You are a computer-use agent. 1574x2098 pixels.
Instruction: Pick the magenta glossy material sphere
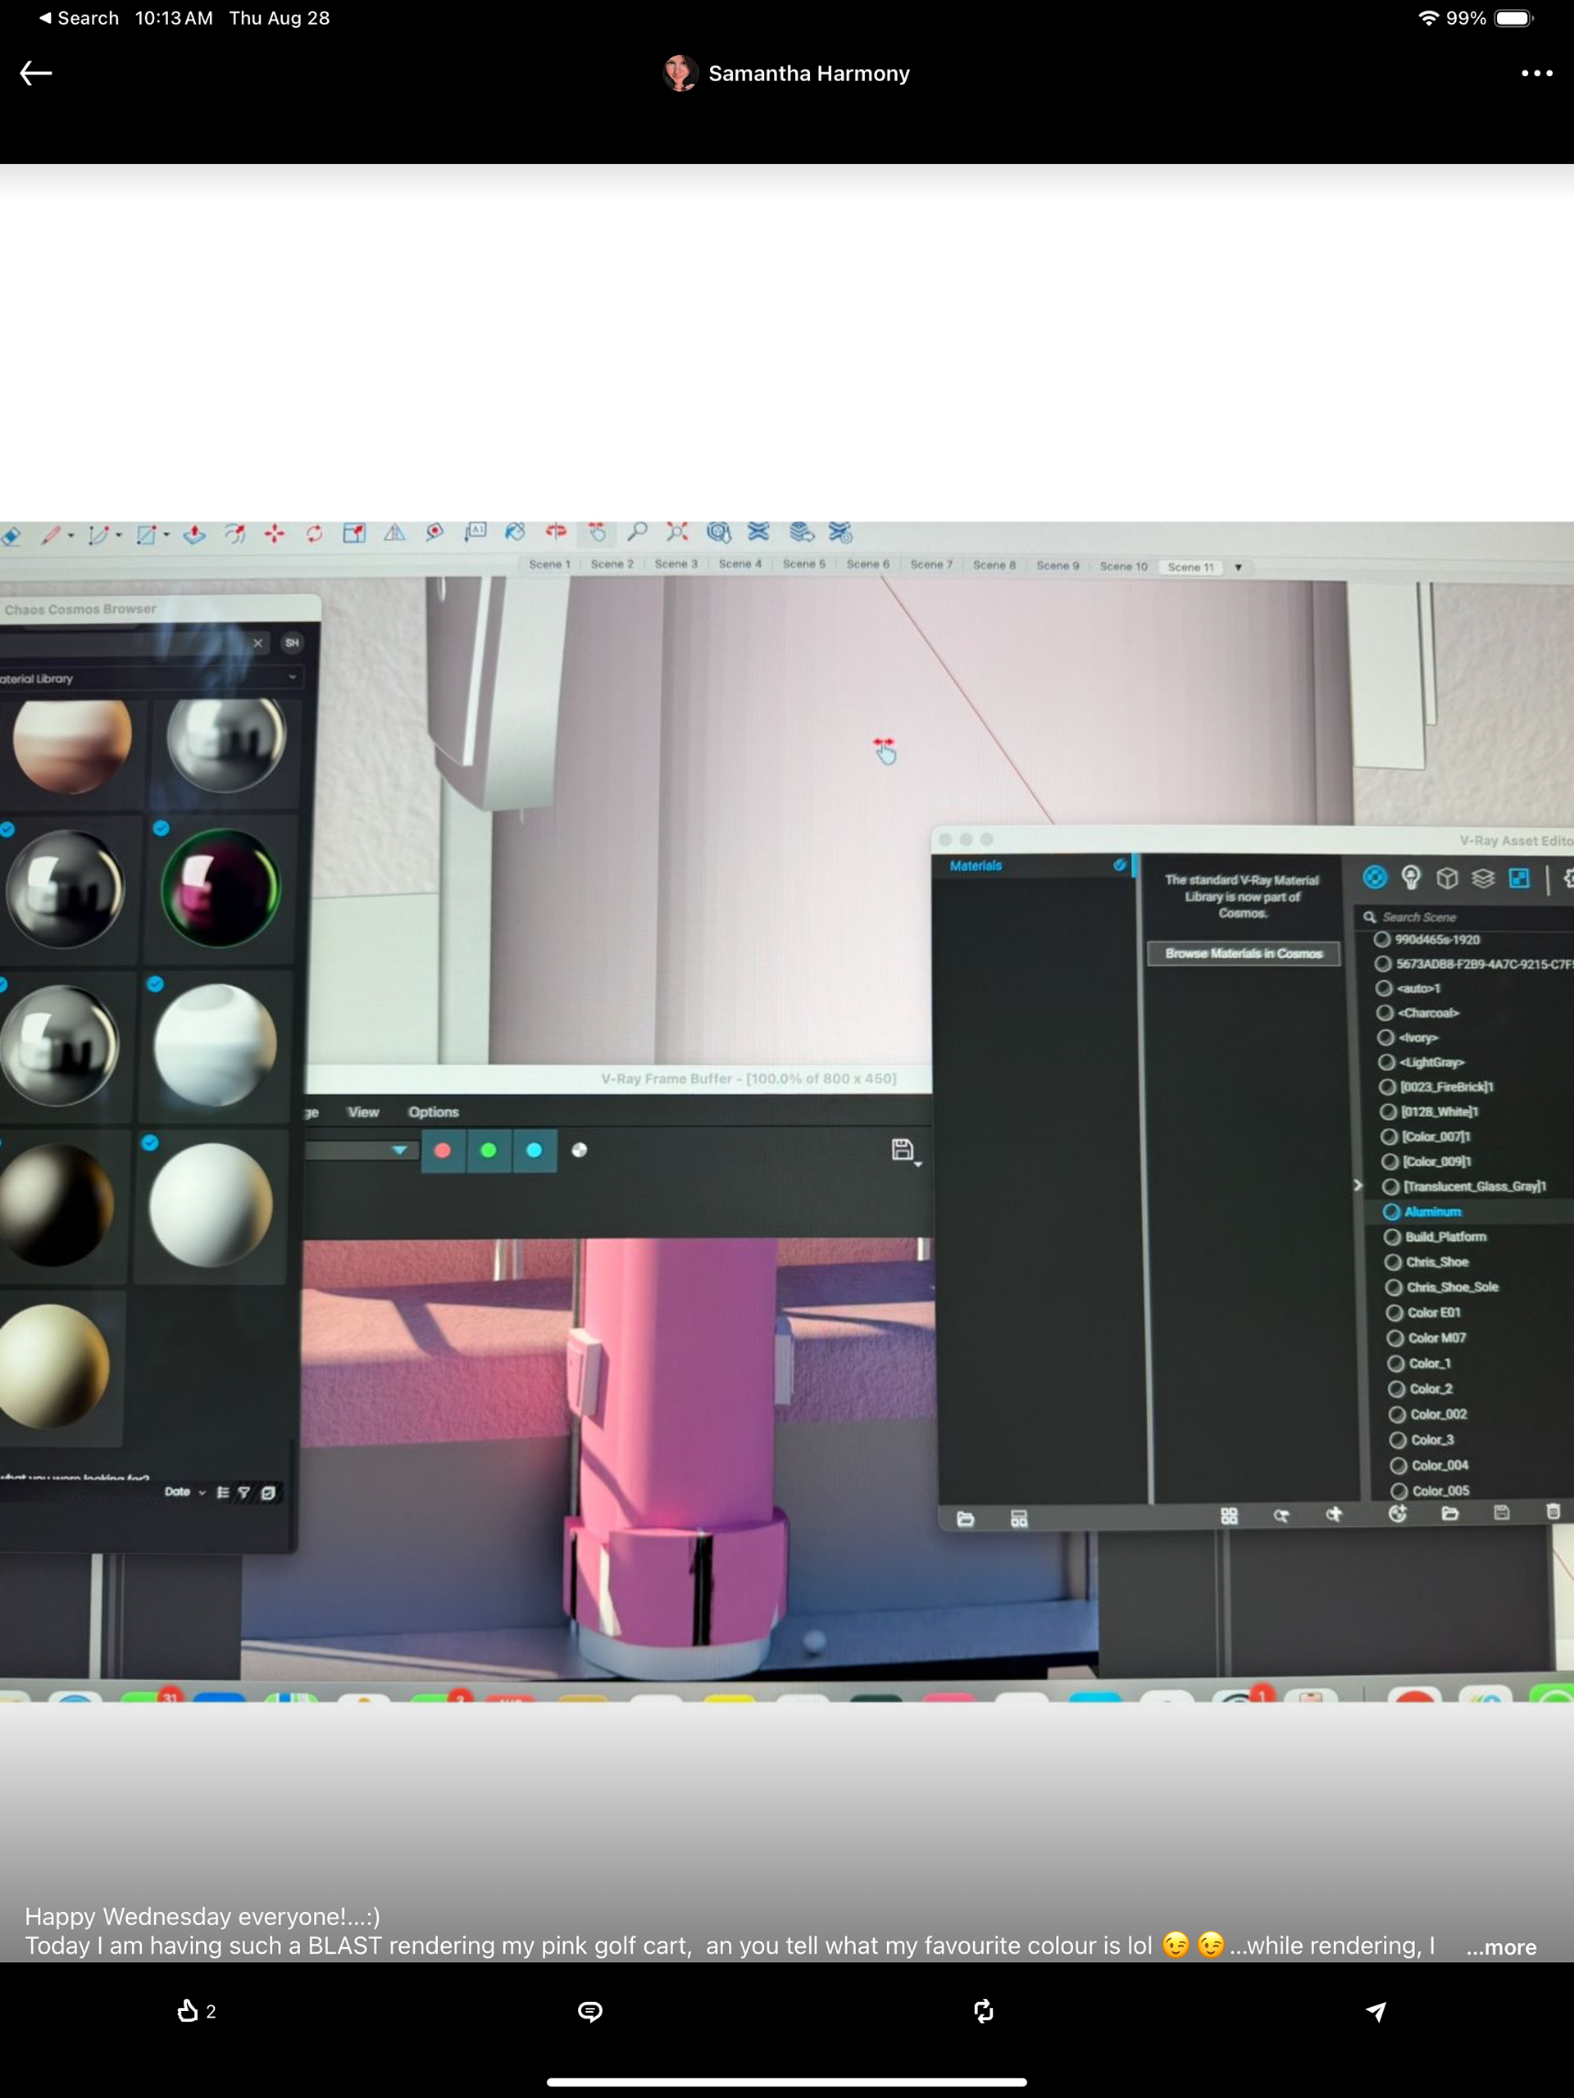click(220, 888)
